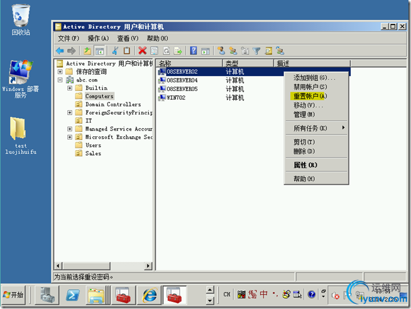Open Properties via toolbar icon
Viewport: 411px width, 309px height.
pos(154,50)
